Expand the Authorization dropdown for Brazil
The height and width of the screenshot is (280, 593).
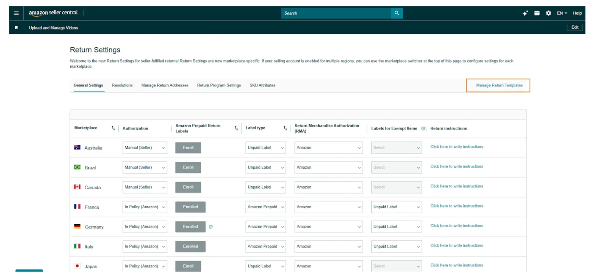pyautogui.click(x=144, y=168)
